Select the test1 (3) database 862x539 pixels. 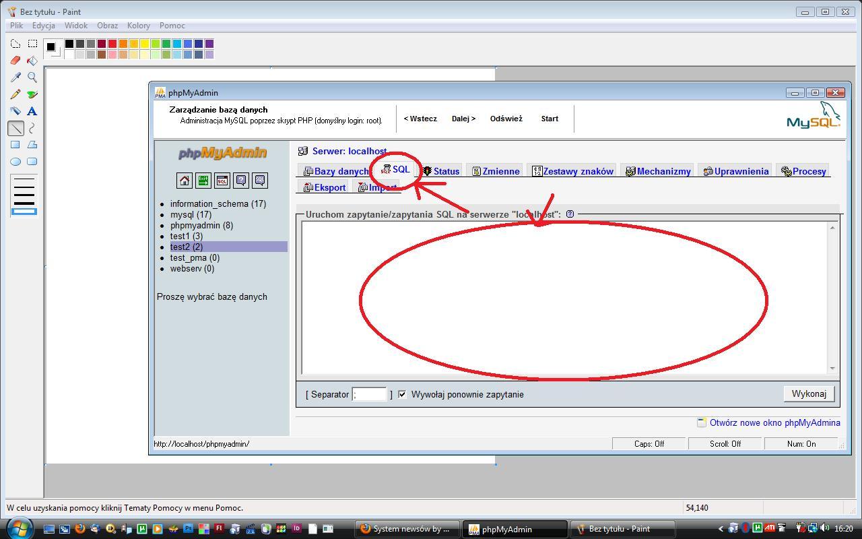(187, 236)
